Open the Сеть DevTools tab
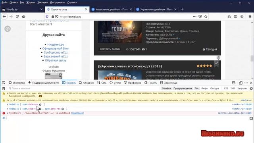 pyautogui.click(x=102, y=83)
